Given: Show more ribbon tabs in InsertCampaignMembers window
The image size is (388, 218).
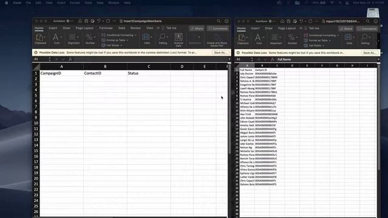Looking at the screenshot, I should 158,28.
